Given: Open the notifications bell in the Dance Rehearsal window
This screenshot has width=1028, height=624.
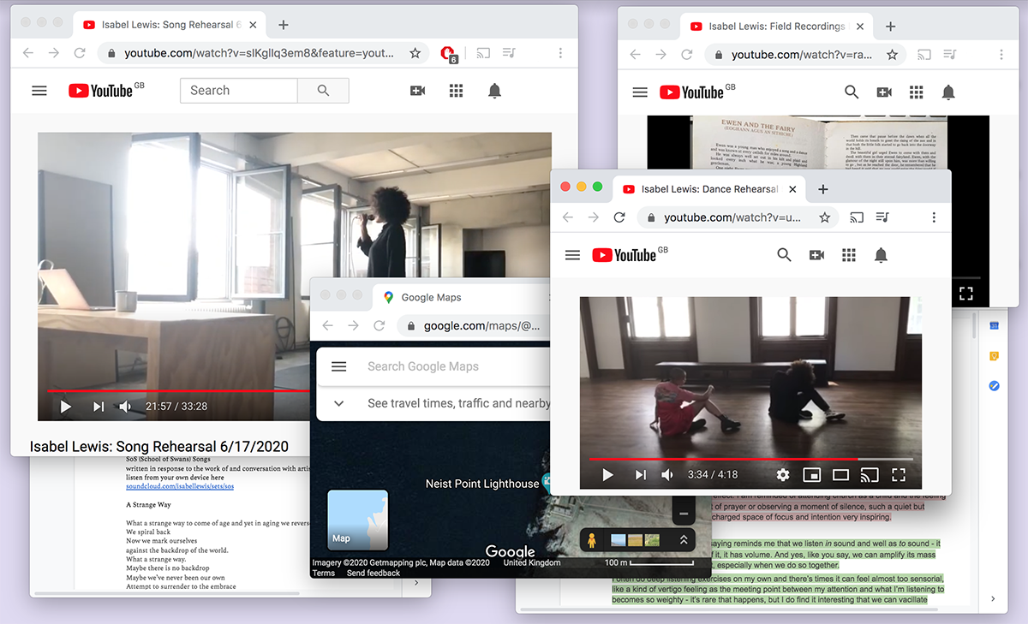Looking at the screenshot, I should (881, 255).
